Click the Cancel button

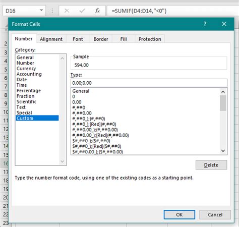point(215,214)
